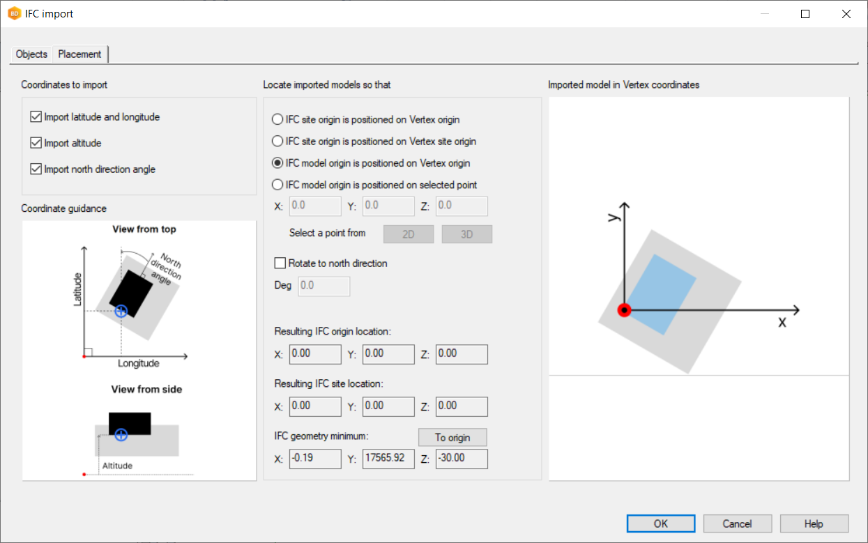Click the IFC import app icon in title bar
The image size is (868, 543).
point(14,14)
